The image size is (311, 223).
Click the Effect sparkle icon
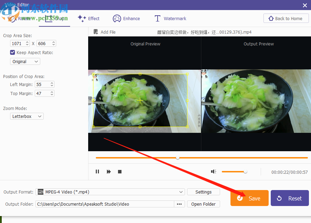point(82,18)
